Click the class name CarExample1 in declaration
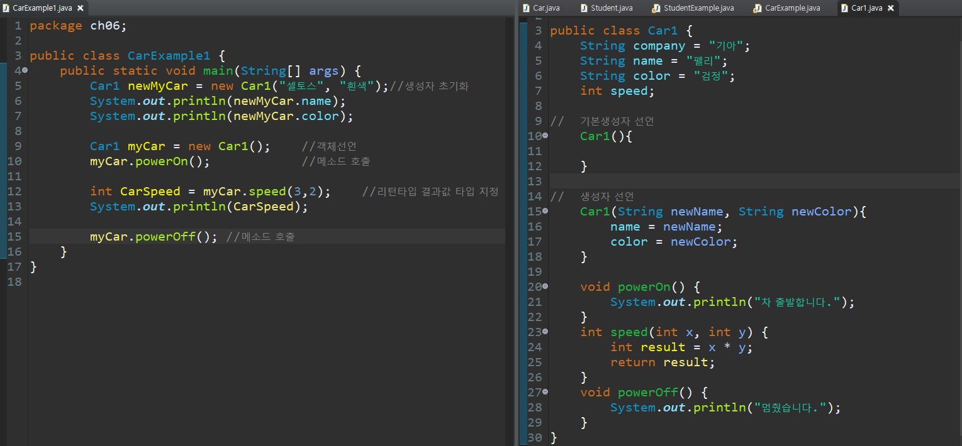 [169, 56]
